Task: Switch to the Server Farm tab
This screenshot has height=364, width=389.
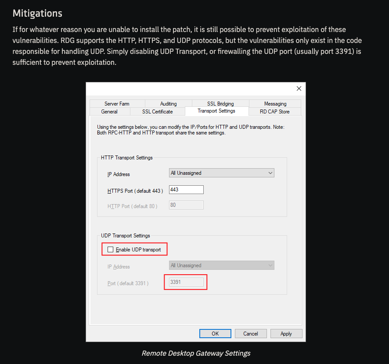Action: [x=117, y=104]
